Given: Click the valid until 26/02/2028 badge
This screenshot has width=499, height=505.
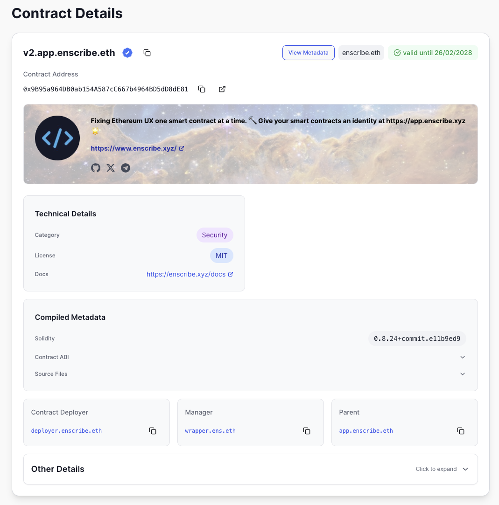Looking at the screenshot, I should [433, 53].
